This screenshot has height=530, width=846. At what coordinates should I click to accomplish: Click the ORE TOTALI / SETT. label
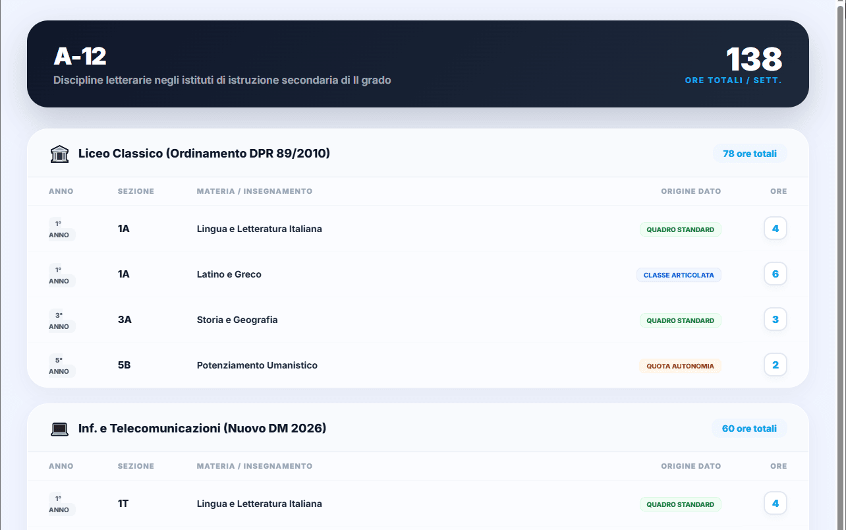click(x=733, y=80)
